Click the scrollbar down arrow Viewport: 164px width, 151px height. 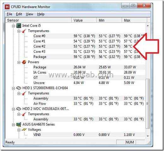pos(148,136)
